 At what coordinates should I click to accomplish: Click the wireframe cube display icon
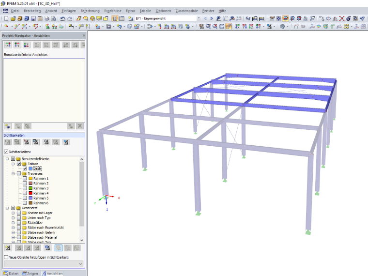coord(222,26)
